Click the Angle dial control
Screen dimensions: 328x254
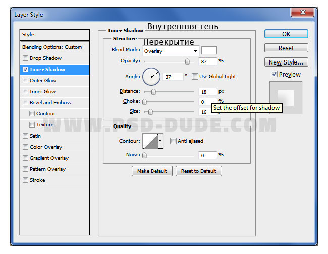pos(151,77)
